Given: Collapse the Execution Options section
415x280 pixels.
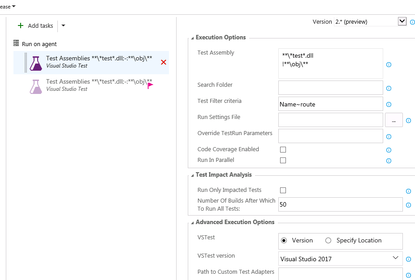Looking at the screenshot, I should [x=192, y=38].
